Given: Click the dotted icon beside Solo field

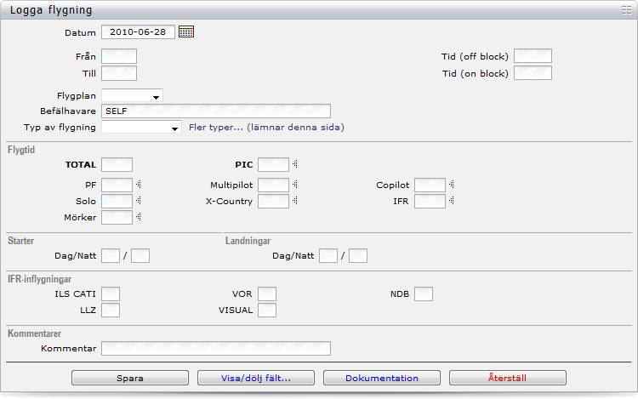Looking at the screenshot, I should 139,201.
